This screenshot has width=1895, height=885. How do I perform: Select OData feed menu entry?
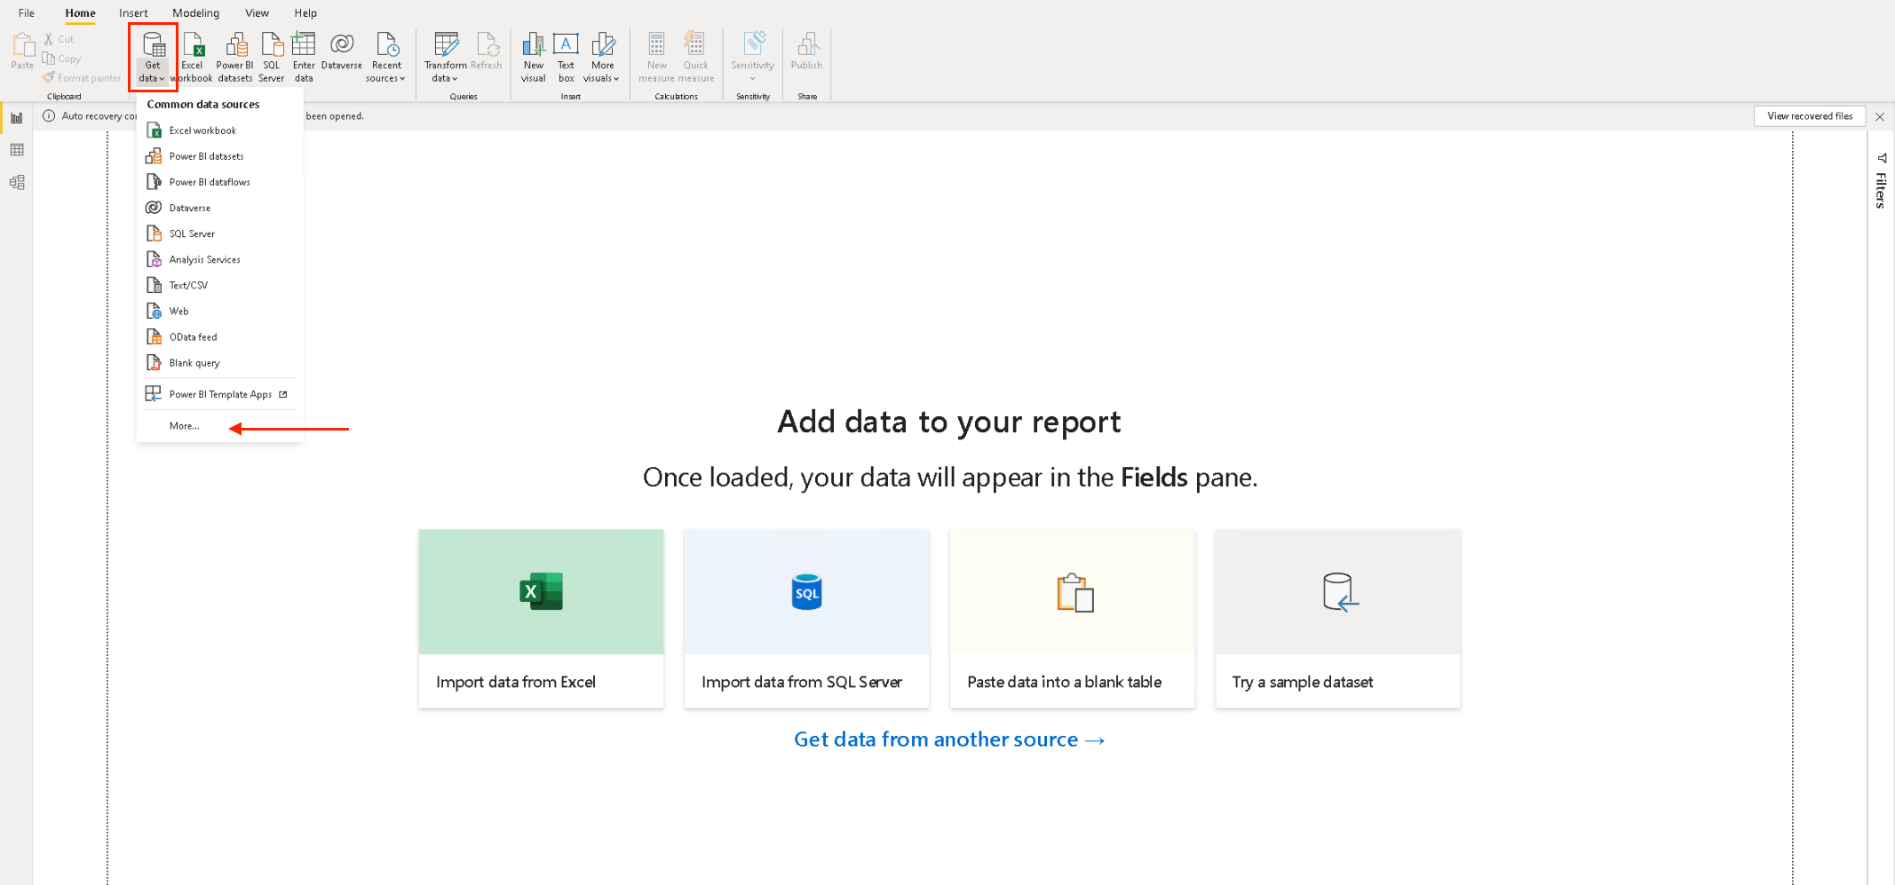point(219,337)
